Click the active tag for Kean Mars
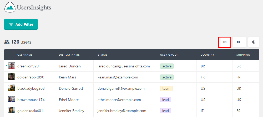 (167, 77)
